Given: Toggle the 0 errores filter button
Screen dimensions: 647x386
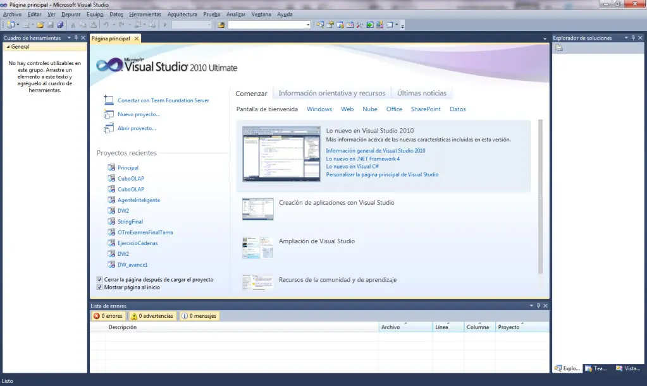Looking at the screenshot, I should [108, 316].
